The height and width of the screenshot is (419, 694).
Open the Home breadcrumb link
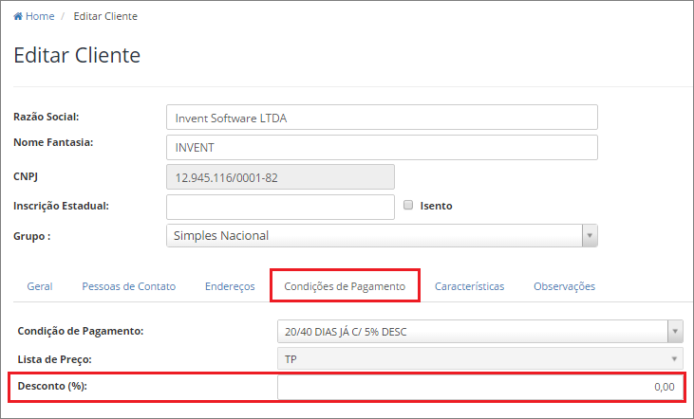pos(39,16)
